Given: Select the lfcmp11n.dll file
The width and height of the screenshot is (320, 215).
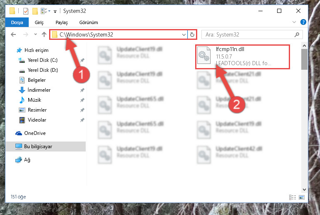Looking at the screenshot, I should point(243,56).
